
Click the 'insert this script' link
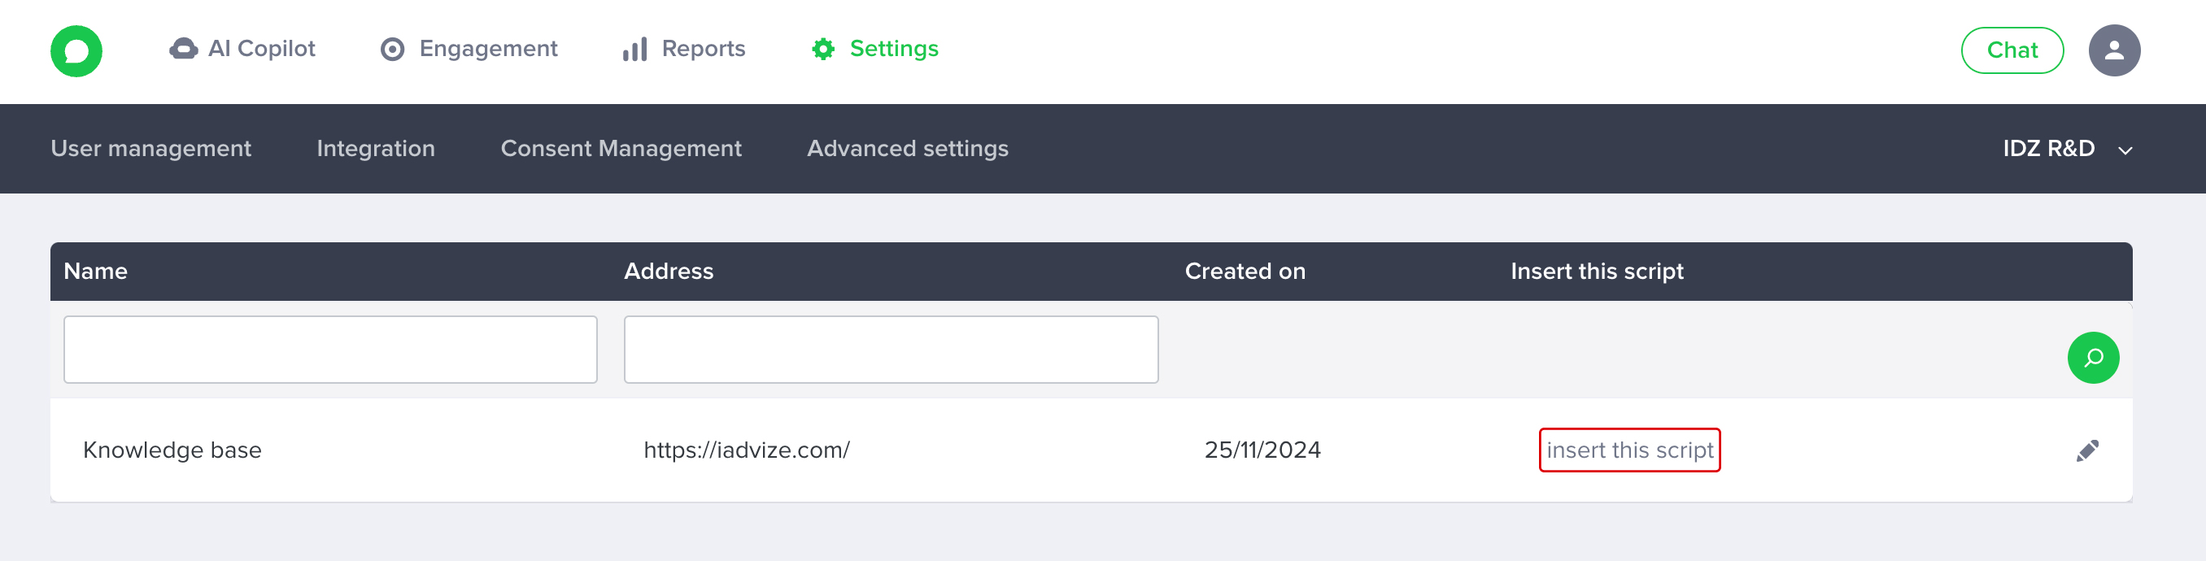[x=1628, y=450]
